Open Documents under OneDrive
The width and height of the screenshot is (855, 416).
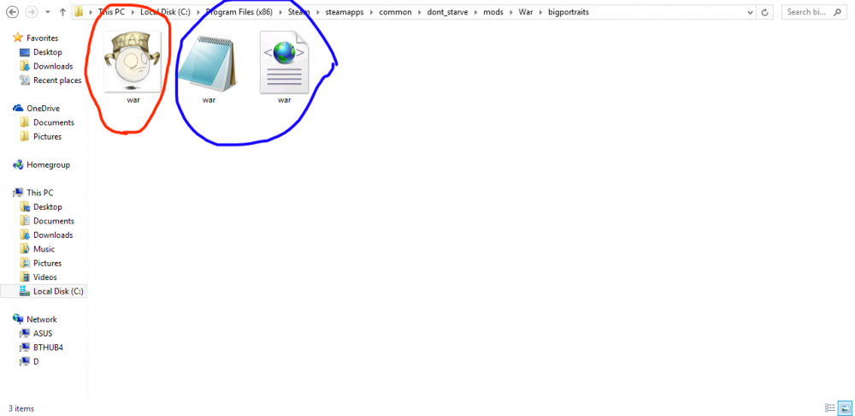[53, 122]
